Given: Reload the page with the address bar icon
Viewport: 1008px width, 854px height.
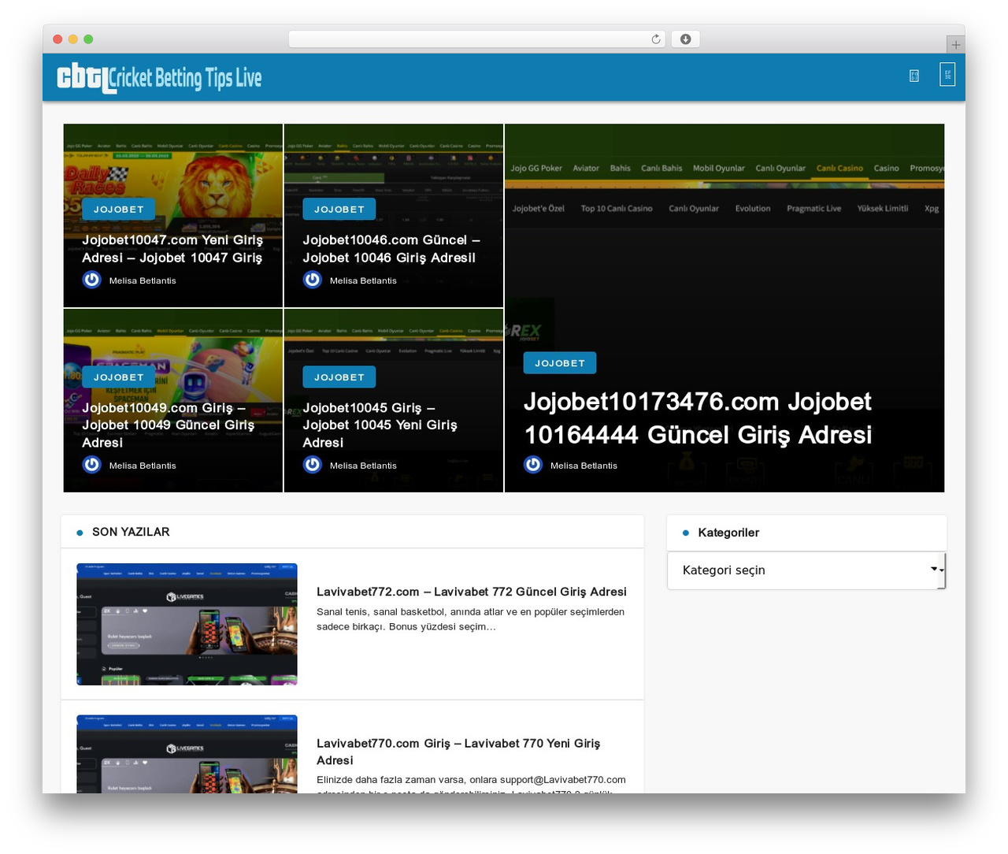Looking at the screenshot, I should (x=655, y=39).
